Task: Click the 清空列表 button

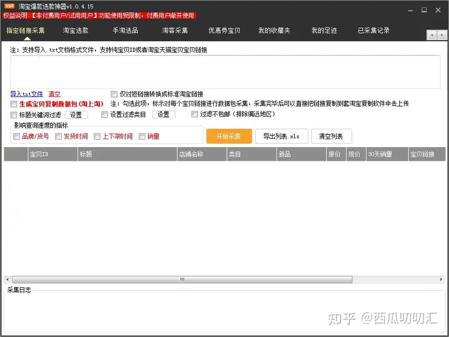Action: click(x=331, y=136)
